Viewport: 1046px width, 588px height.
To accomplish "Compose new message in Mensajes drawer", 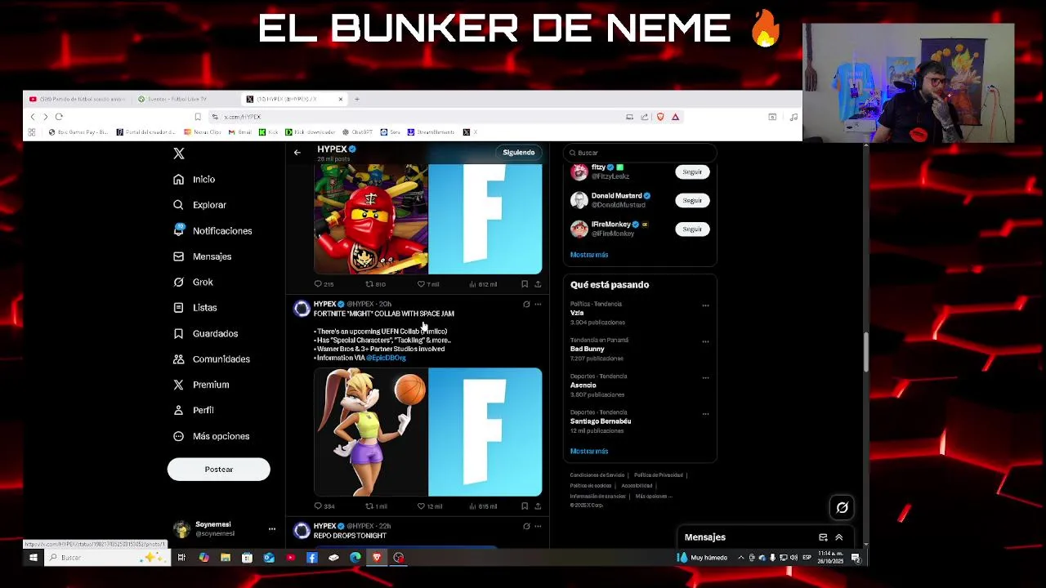I will tap(823, 537).
